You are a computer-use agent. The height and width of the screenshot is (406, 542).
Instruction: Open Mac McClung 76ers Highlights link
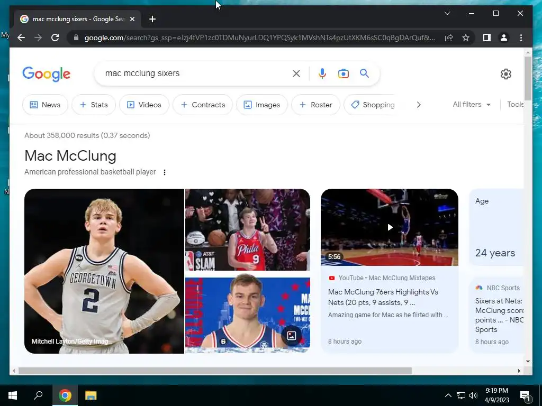click(x=383, y=297)
